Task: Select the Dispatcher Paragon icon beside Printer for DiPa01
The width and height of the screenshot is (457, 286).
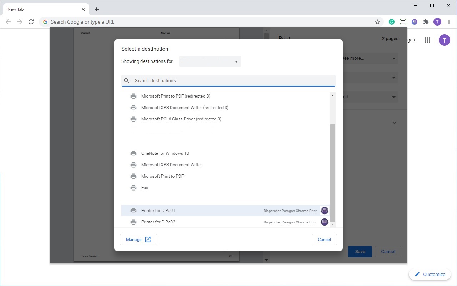Action: (x=325, y=211)
